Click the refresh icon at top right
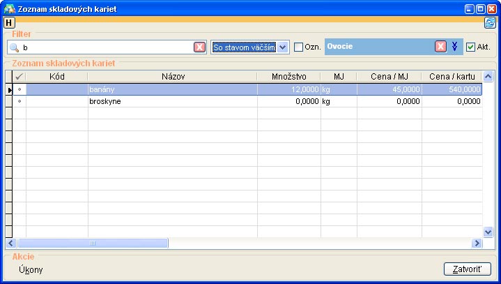 (x=491, y=22)
